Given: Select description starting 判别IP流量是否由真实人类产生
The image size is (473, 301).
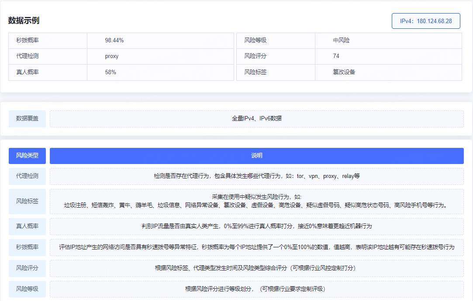Looking at the screenshot, I should click(x=257, y=226).
